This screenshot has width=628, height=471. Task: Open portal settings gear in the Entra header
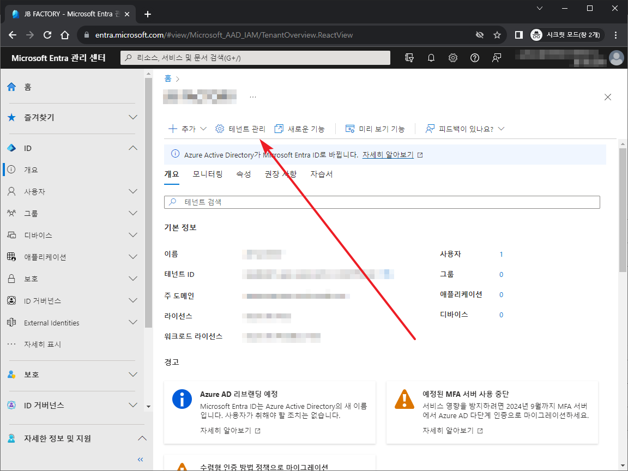point(453,58)
